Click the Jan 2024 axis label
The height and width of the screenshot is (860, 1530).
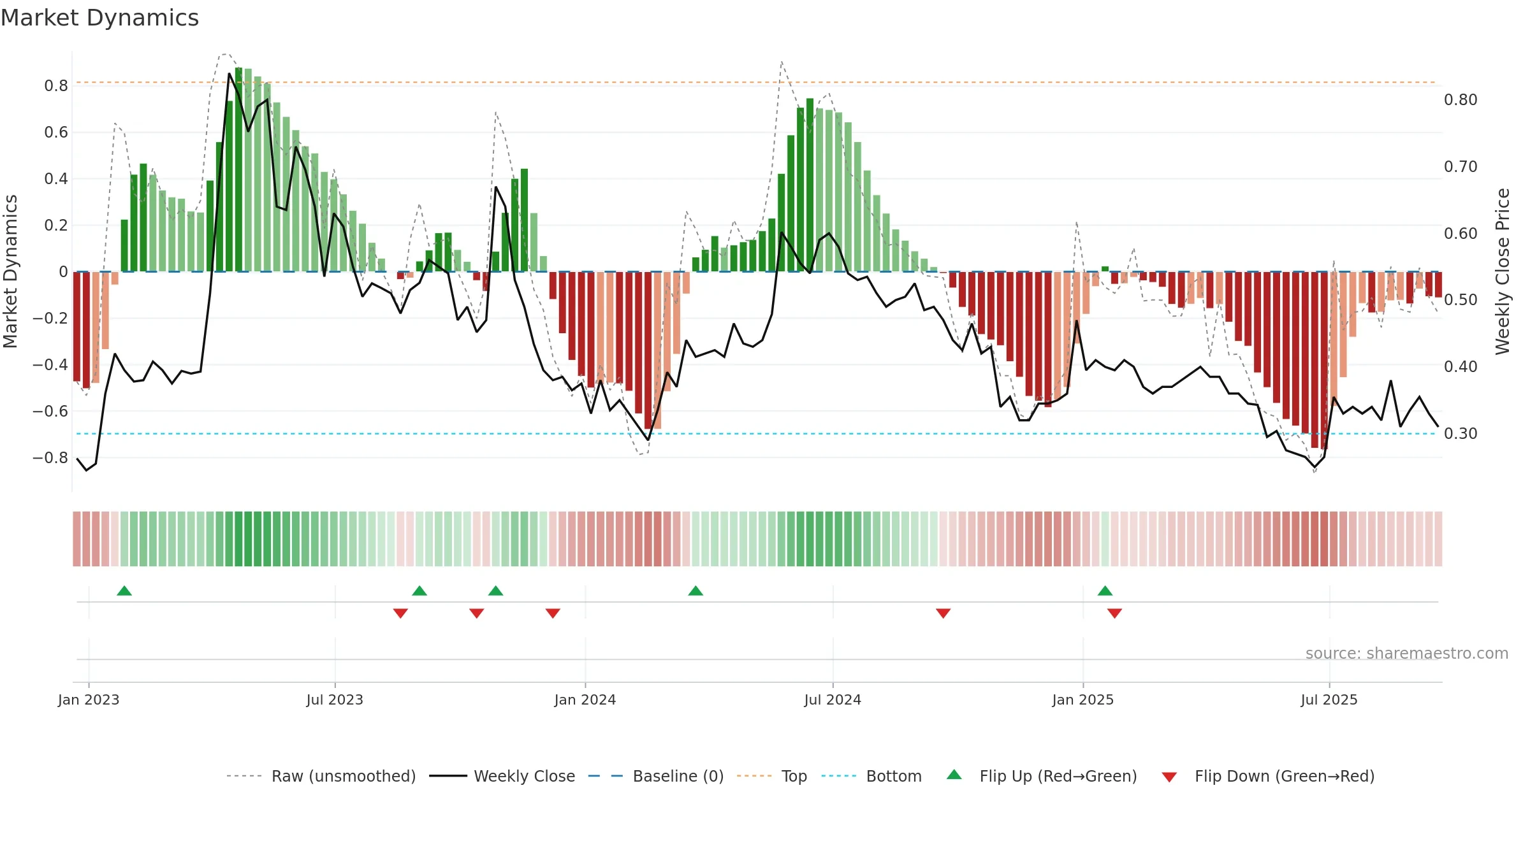[585, 699]
